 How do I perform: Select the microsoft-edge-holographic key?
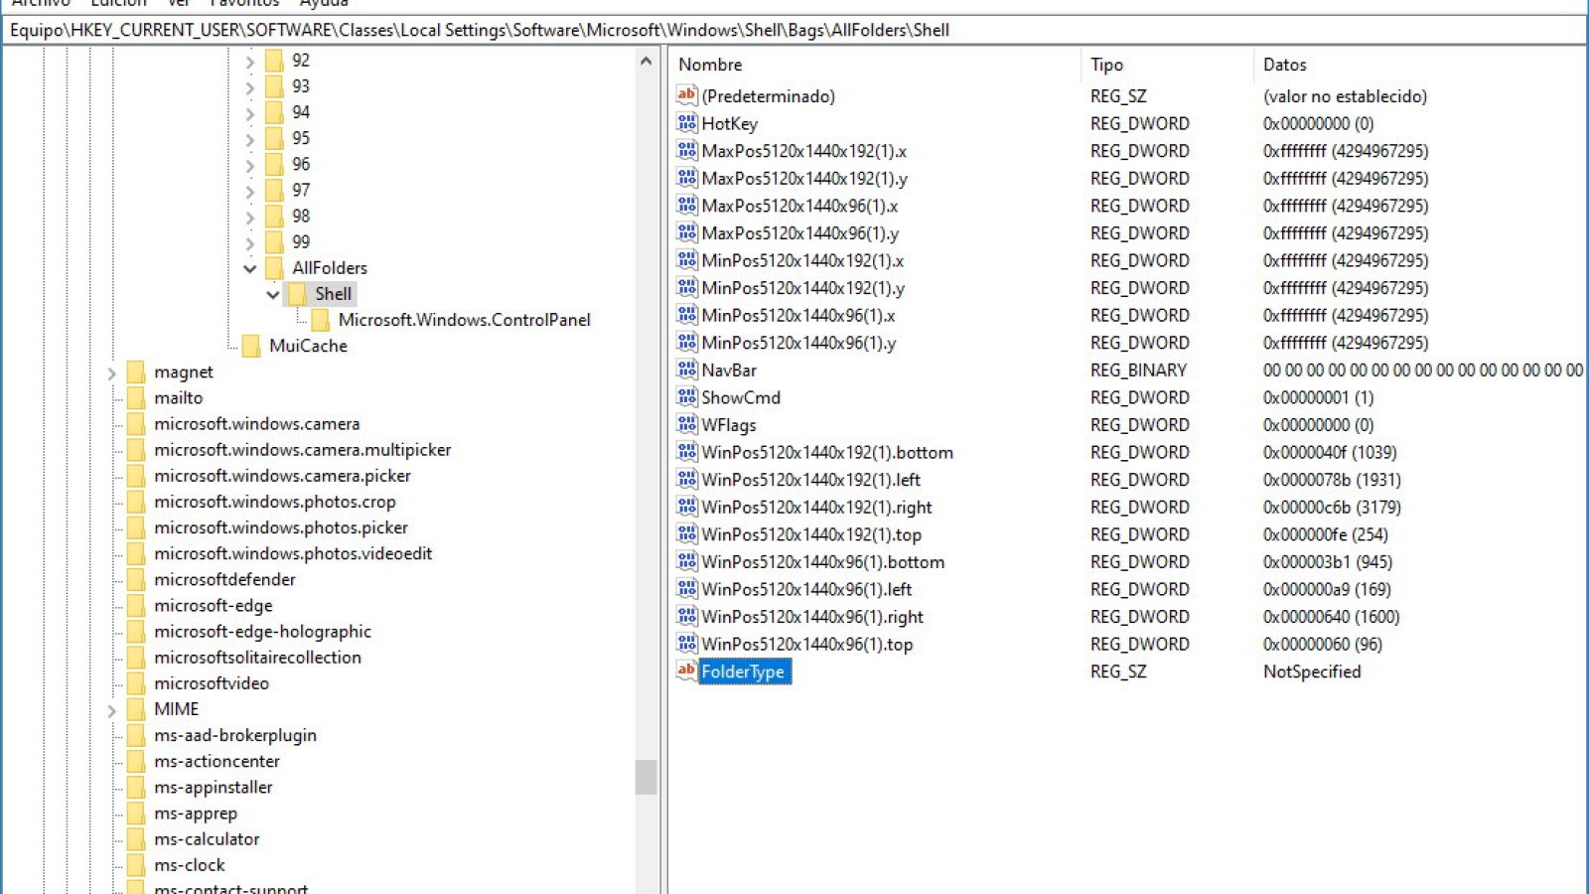coord(263,631)
